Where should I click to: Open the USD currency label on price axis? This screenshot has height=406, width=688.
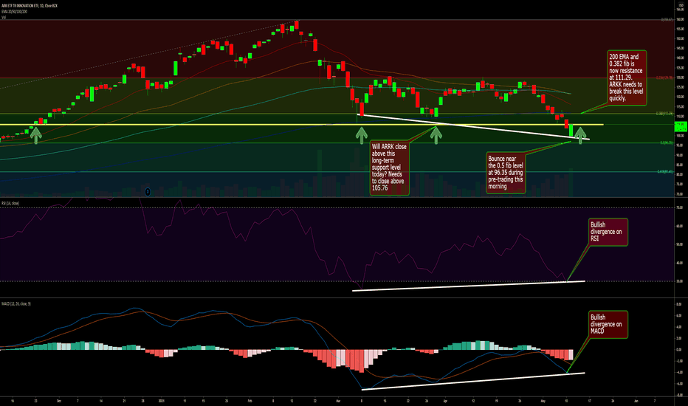pos(681,5)
